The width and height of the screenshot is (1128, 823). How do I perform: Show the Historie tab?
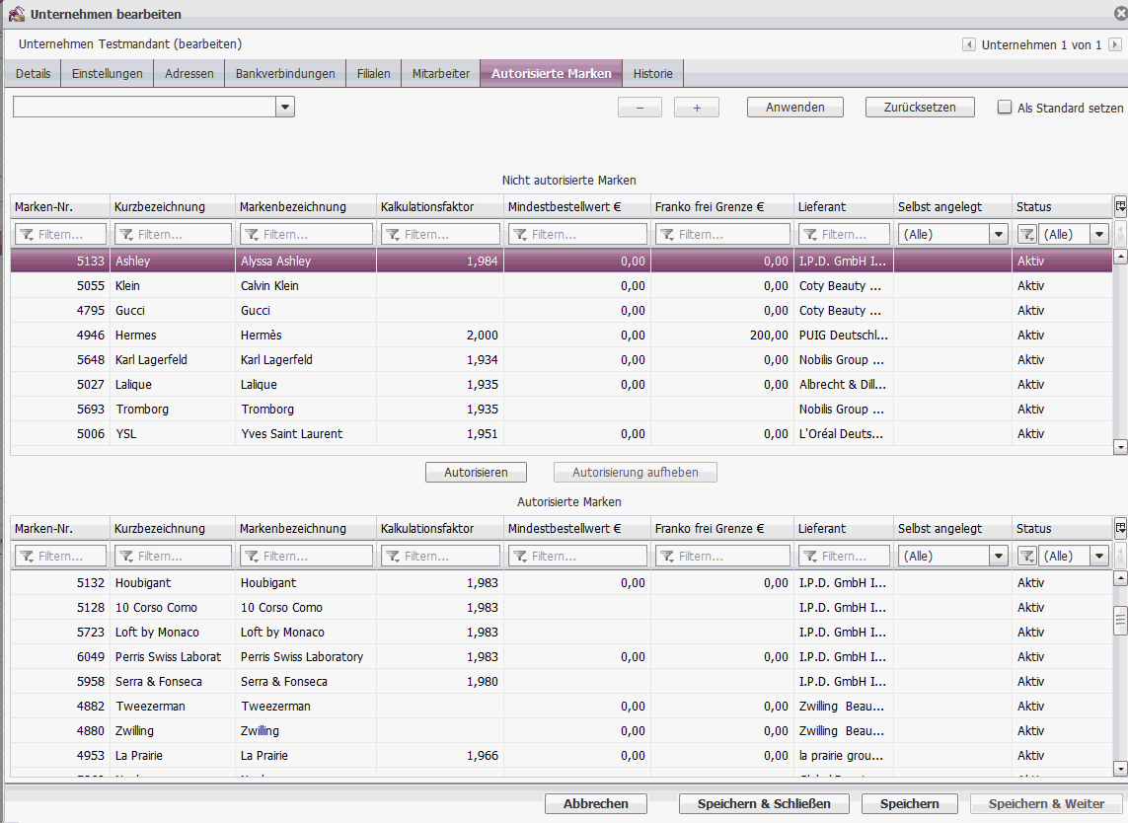click(x=653, y=73)
